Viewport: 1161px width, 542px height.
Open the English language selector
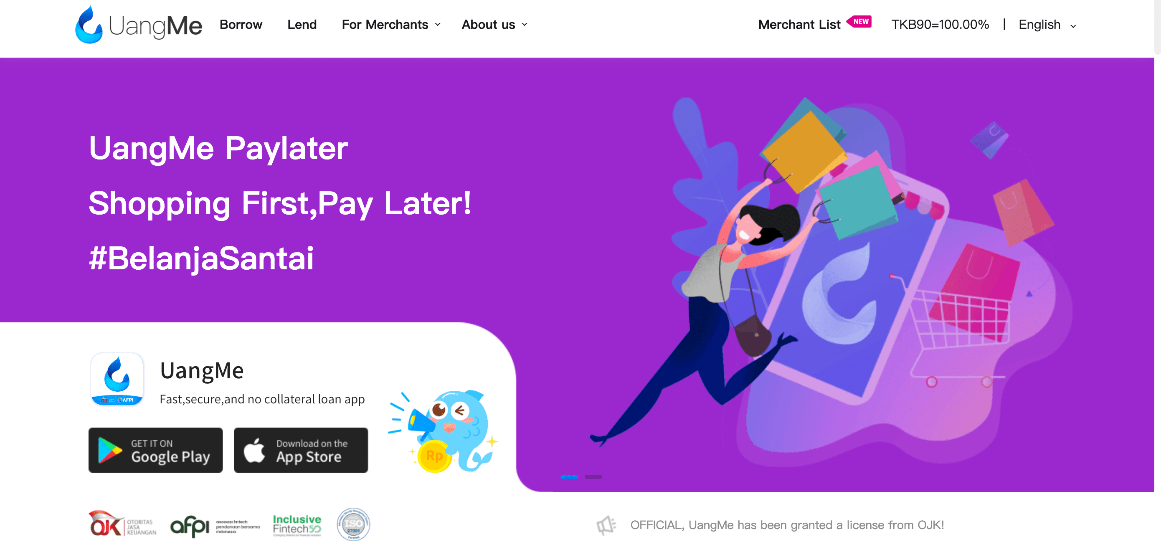pyautogui.click(x=1047, y=24)
